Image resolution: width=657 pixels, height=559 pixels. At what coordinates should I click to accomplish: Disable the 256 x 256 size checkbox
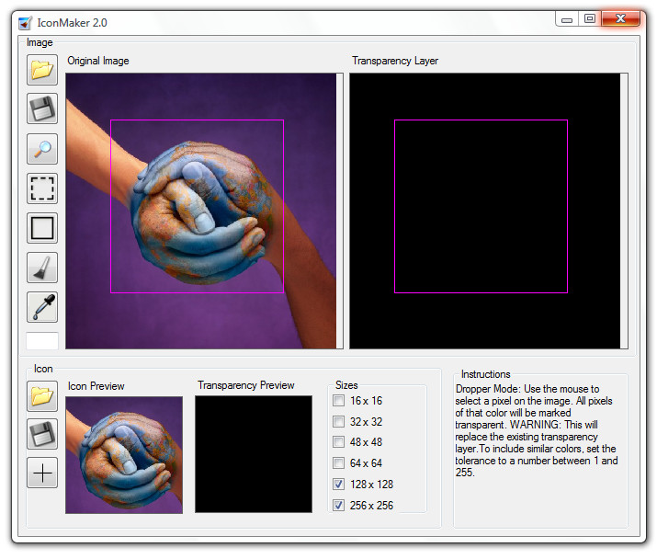coord(338,506)
